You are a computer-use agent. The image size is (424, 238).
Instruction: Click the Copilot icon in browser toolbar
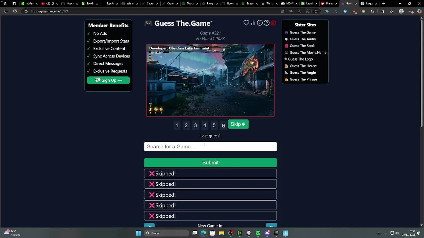click(419, 11)
